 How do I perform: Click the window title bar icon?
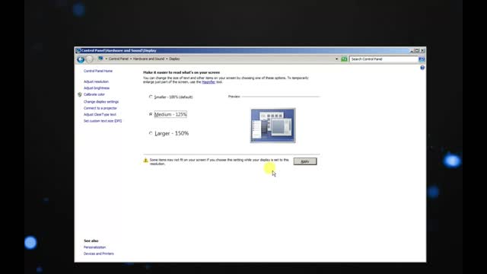click(78, 50)
